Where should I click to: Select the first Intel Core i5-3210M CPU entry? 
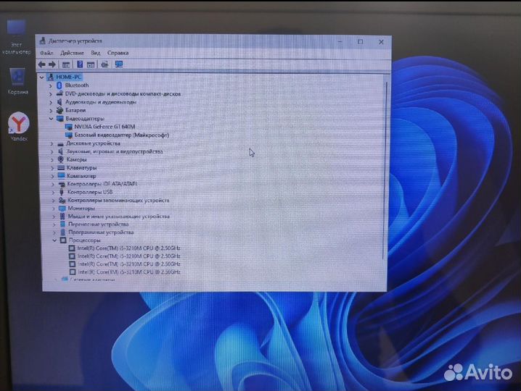tap(128, 248)
